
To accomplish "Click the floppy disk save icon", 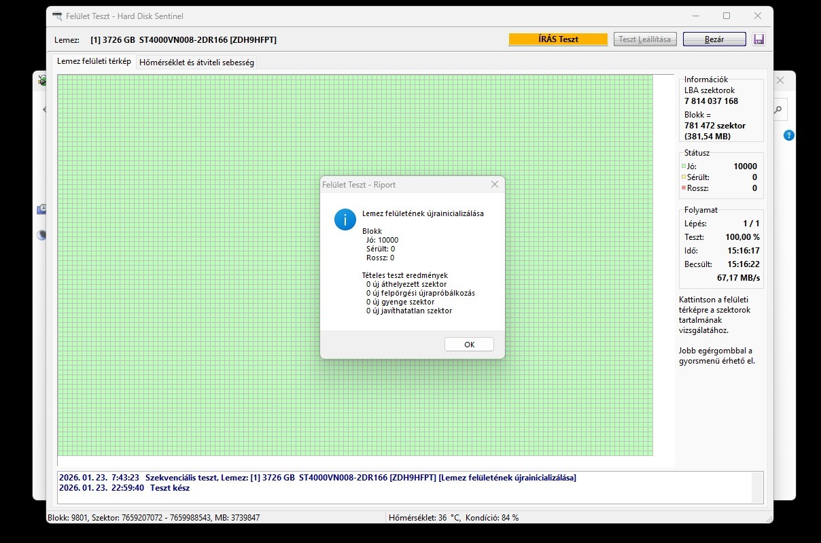I will [x=758, y=39].
